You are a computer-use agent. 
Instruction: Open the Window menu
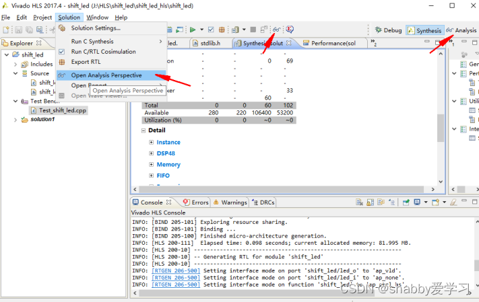98,17
